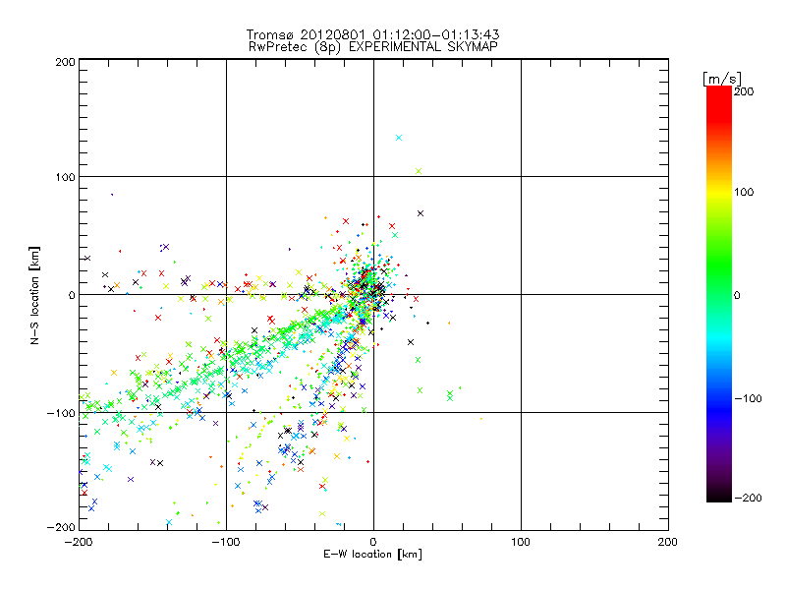Screen dimensions: 786x590
Task: Click the y-axis tick label '0'
Action: 72,295
